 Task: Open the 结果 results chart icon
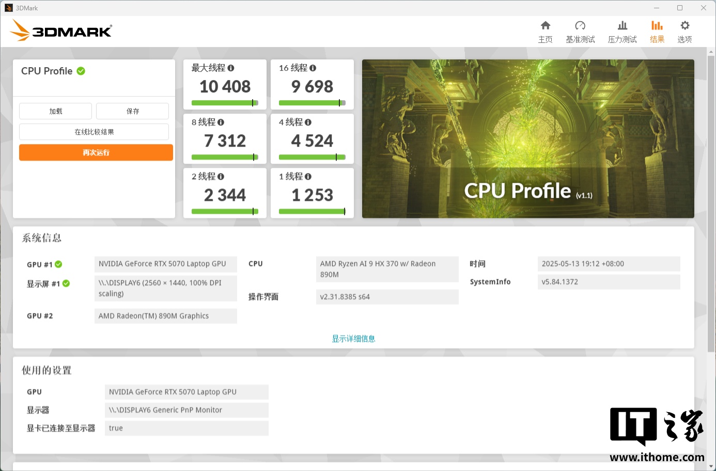coord(657,26)
